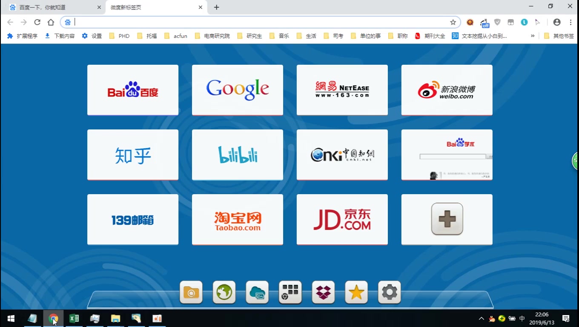Screen dimensions: 579x327
Task: Open the Baidu speed-dial tile
Action: coord(133,90)
